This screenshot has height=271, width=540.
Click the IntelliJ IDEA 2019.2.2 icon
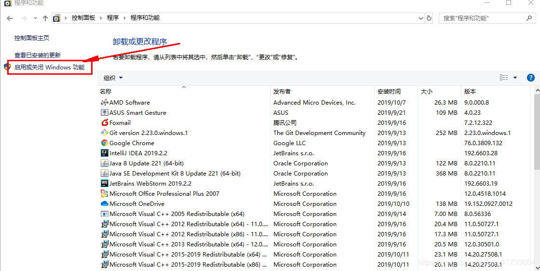[x=104, y=153]
